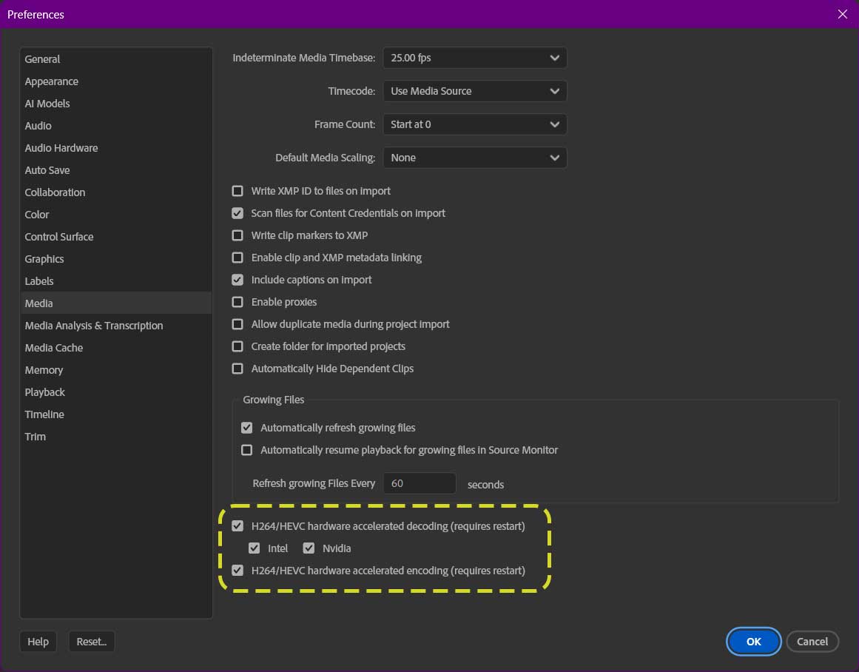Select the Audio Hardware preferences category
This screenshot has height=672, width=859.
coord(61,148)
